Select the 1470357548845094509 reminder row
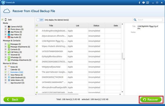 click(x=78, y=51)
